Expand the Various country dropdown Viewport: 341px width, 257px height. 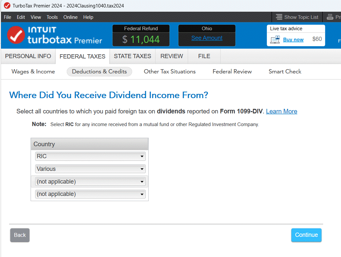(90, 169)
